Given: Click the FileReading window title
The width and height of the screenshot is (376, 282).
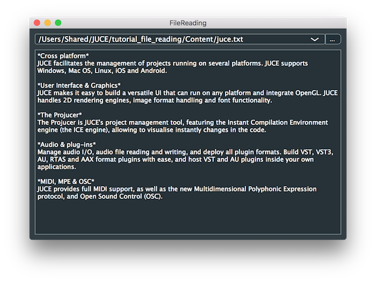Looking at the screenshot, I should click(x=188, y=23).
